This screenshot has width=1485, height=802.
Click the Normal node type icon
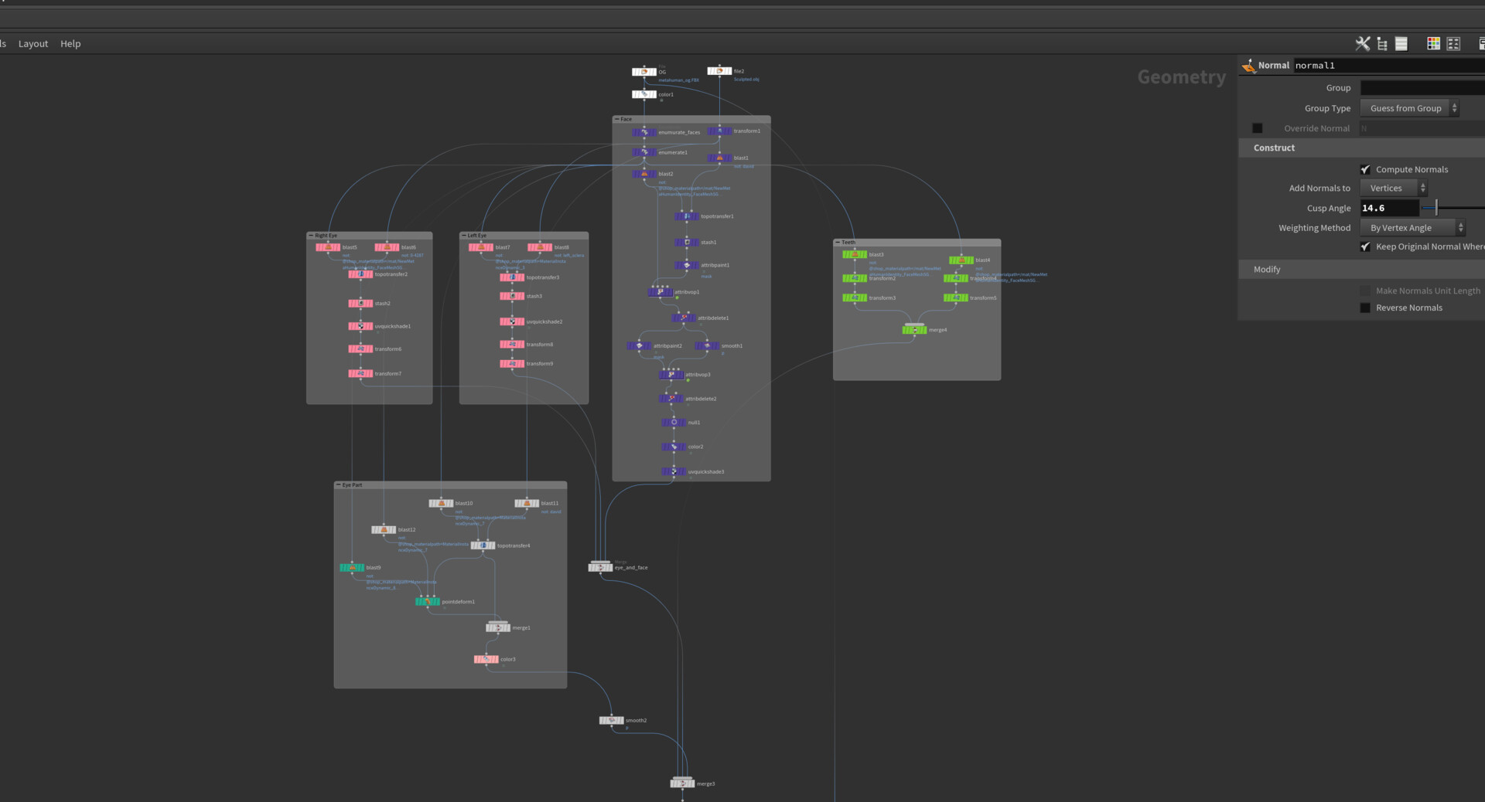(1248, 66)
